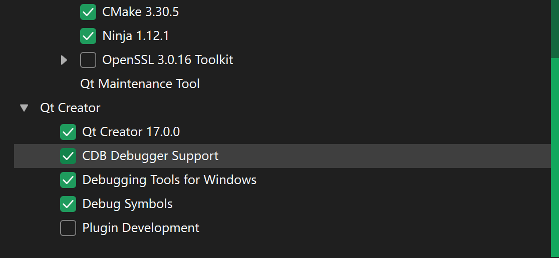Select the Qt Creator 17.0.0 label
Viewport: 559px width, 258px height.
(x=131, y=132)
